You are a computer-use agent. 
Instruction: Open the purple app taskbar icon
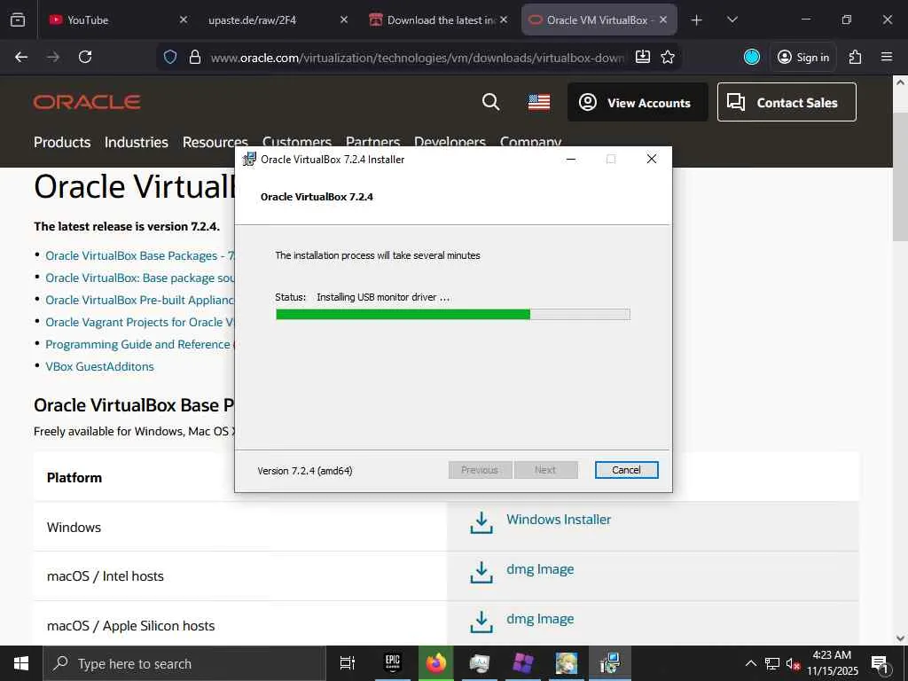coord(523,663)
